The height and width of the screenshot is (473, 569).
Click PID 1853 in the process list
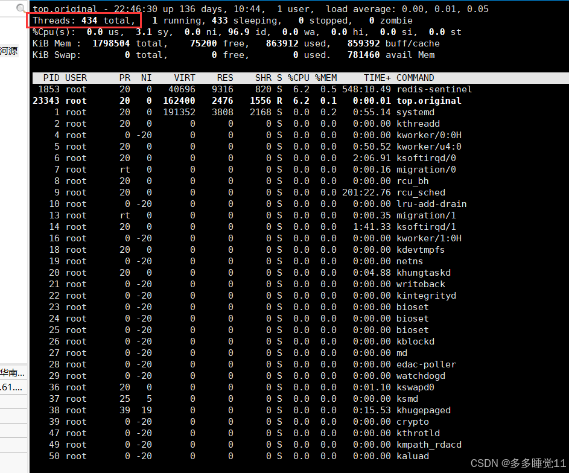tap(49, 89)
